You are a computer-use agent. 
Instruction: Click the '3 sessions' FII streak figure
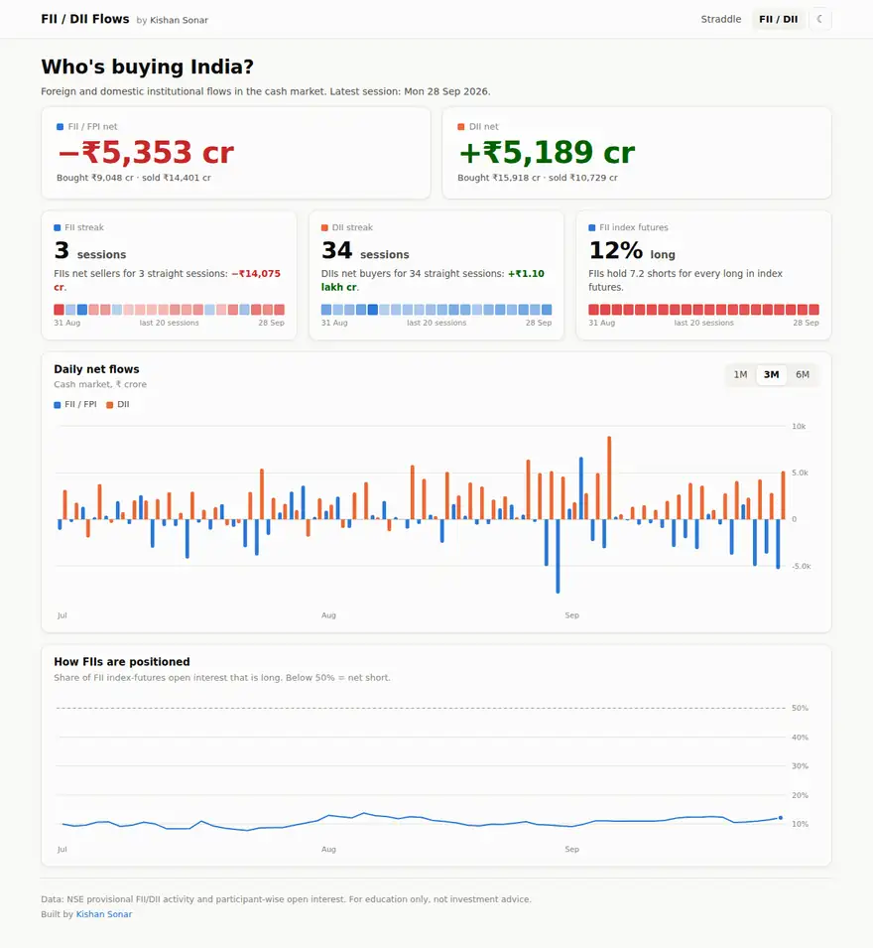pos(90,251)
